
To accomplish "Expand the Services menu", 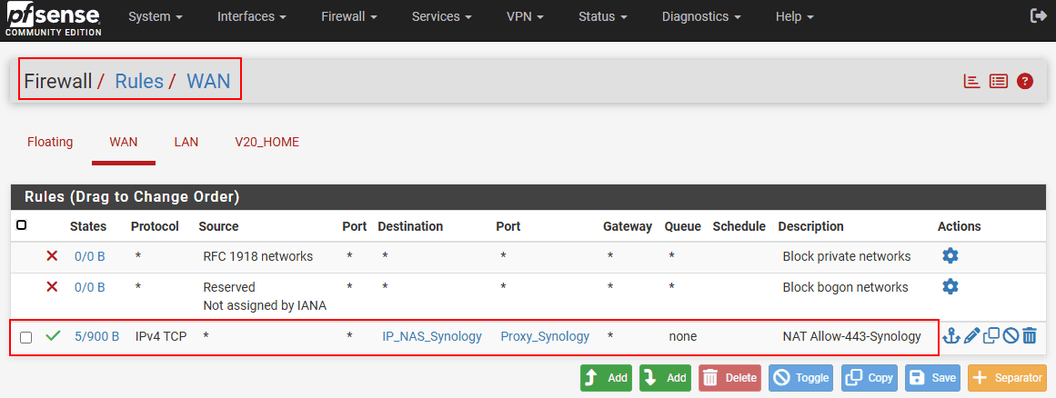I will point(441,16).
